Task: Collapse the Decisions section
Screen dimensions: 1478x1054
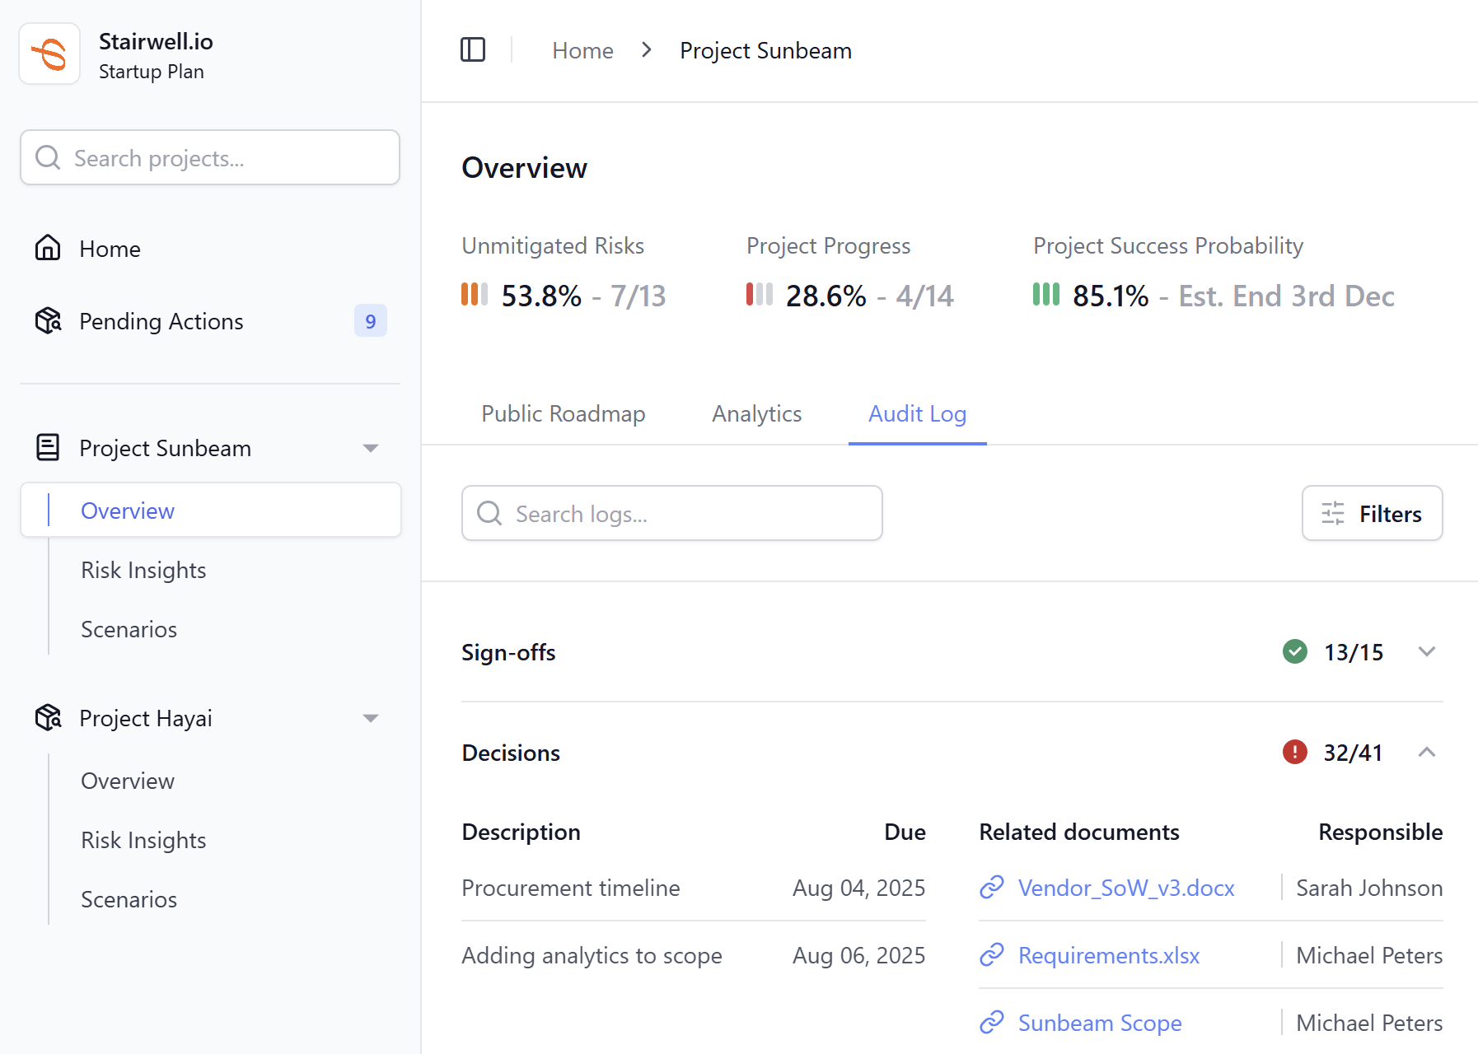Action: pyautogui.click(x=1428, y=752)
